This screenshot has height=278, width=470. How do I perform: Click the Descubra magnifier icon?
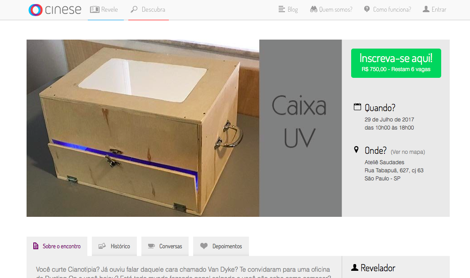[x=134, y=9]
